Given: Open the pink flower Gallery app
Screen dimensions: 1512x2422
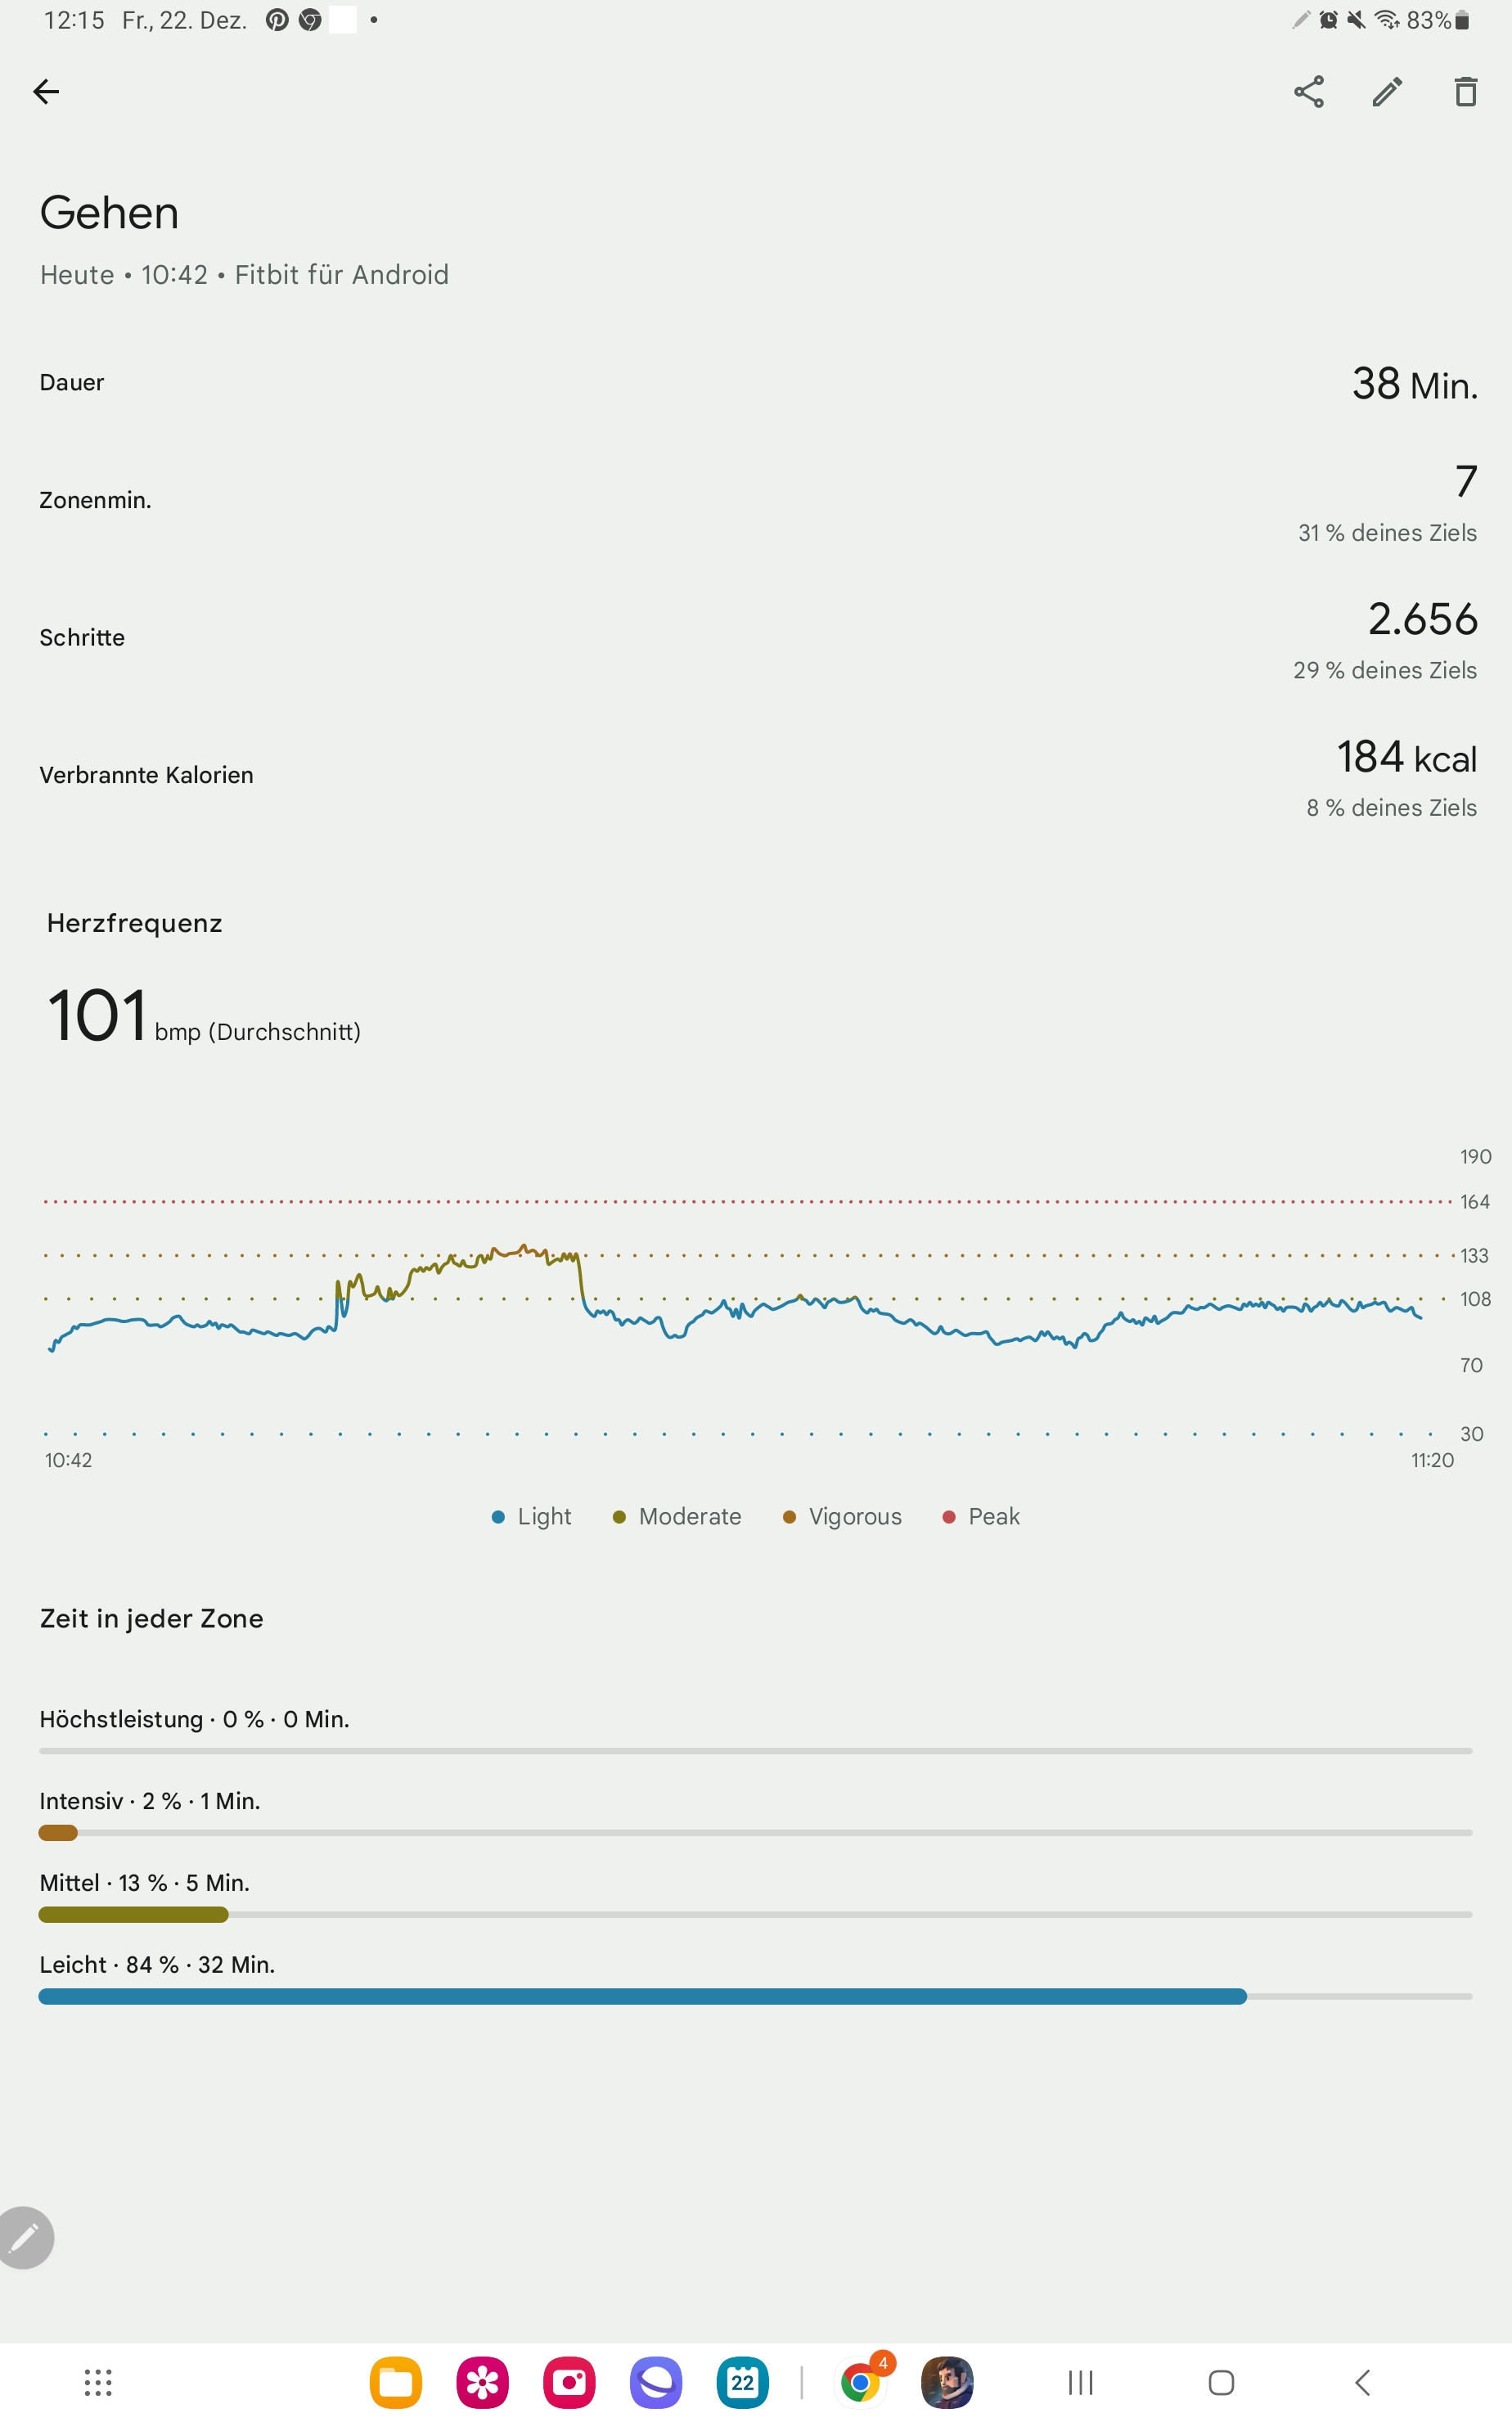Looking at the screenshot, I should 483,2382.
